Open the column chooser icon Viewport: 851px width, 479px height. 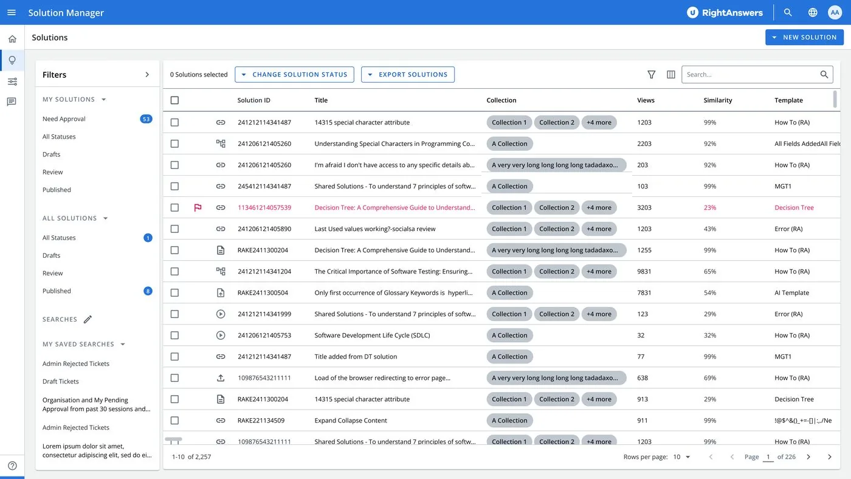pyautogui.click(x=671, y=74)
